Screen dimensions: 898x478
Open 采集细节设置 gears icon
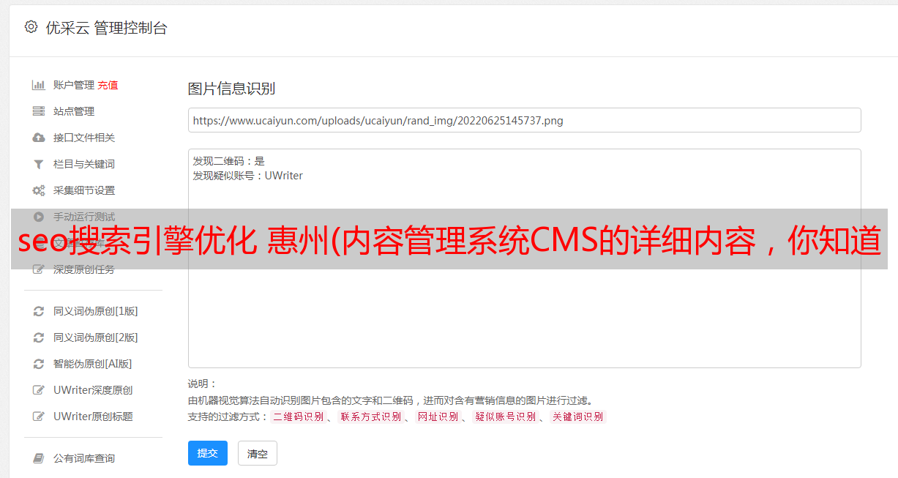tap(39, 190)
